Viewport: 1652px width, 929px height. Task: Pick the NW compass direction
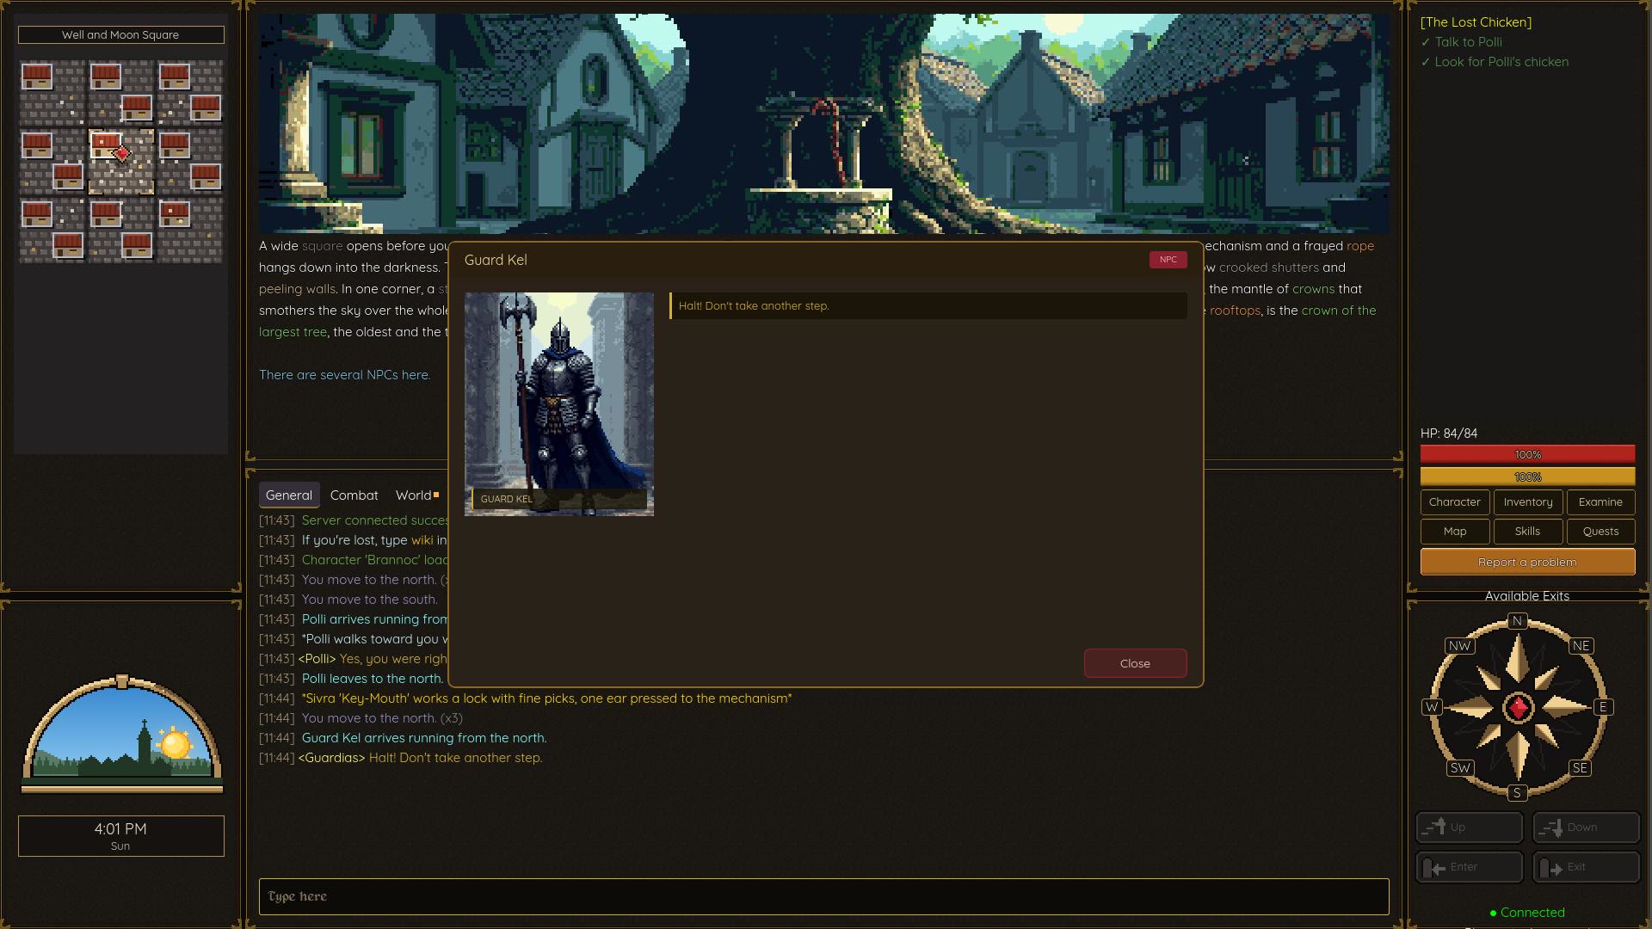pos(1460,646)
